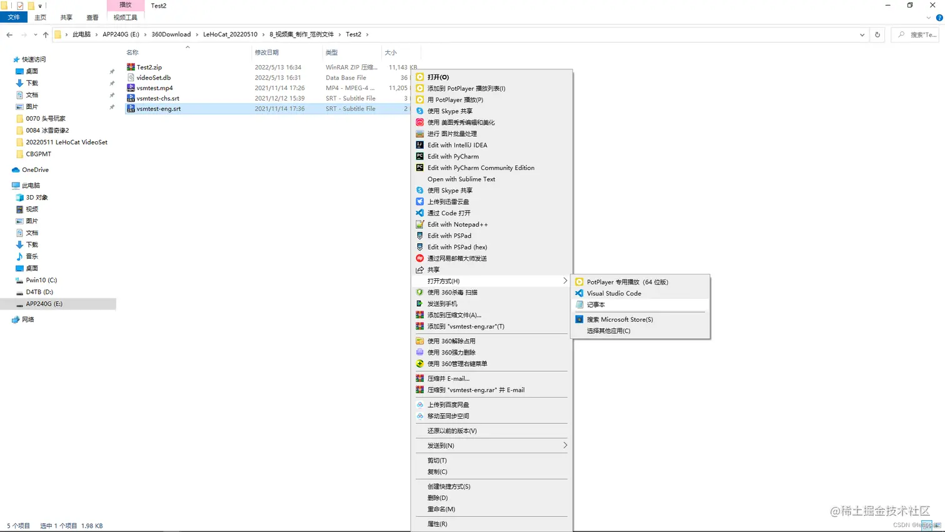This screenshot has height=532, width=945.
Task: Click the 360解除占用 icon
Action: [420, 341]
